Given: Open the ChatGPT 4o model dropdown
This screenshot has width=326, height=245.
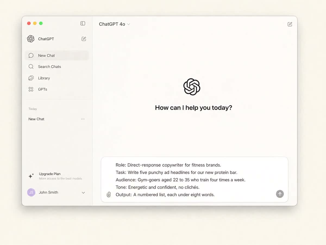Looking at the screenshot, I should 114,24.
